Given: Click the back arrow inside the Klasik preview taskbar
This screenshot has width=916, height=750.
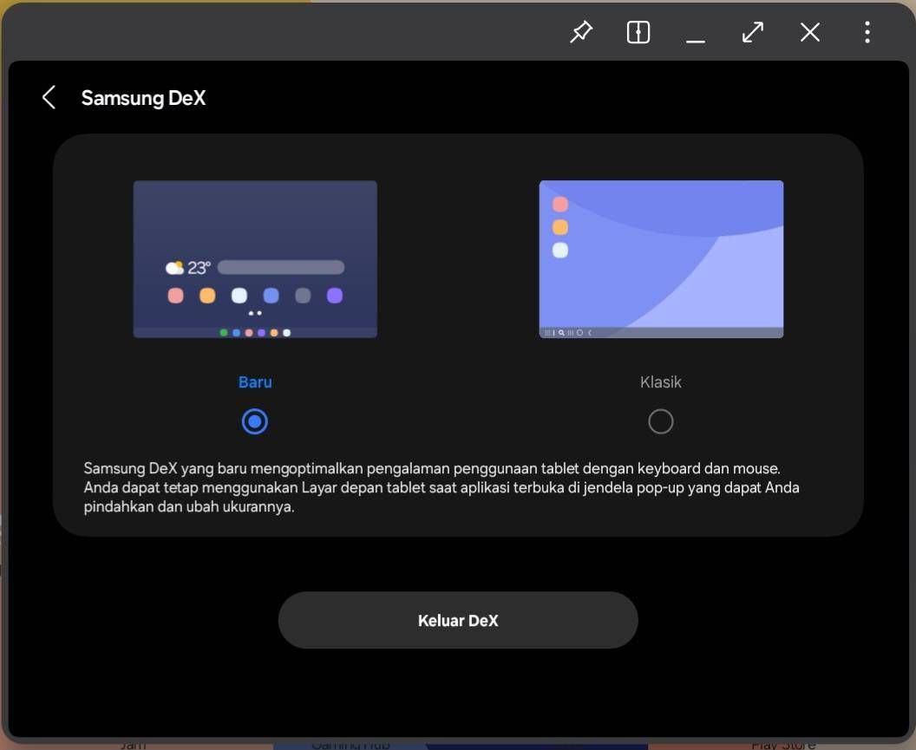Looking at the screenshot, I should [590, 332].
